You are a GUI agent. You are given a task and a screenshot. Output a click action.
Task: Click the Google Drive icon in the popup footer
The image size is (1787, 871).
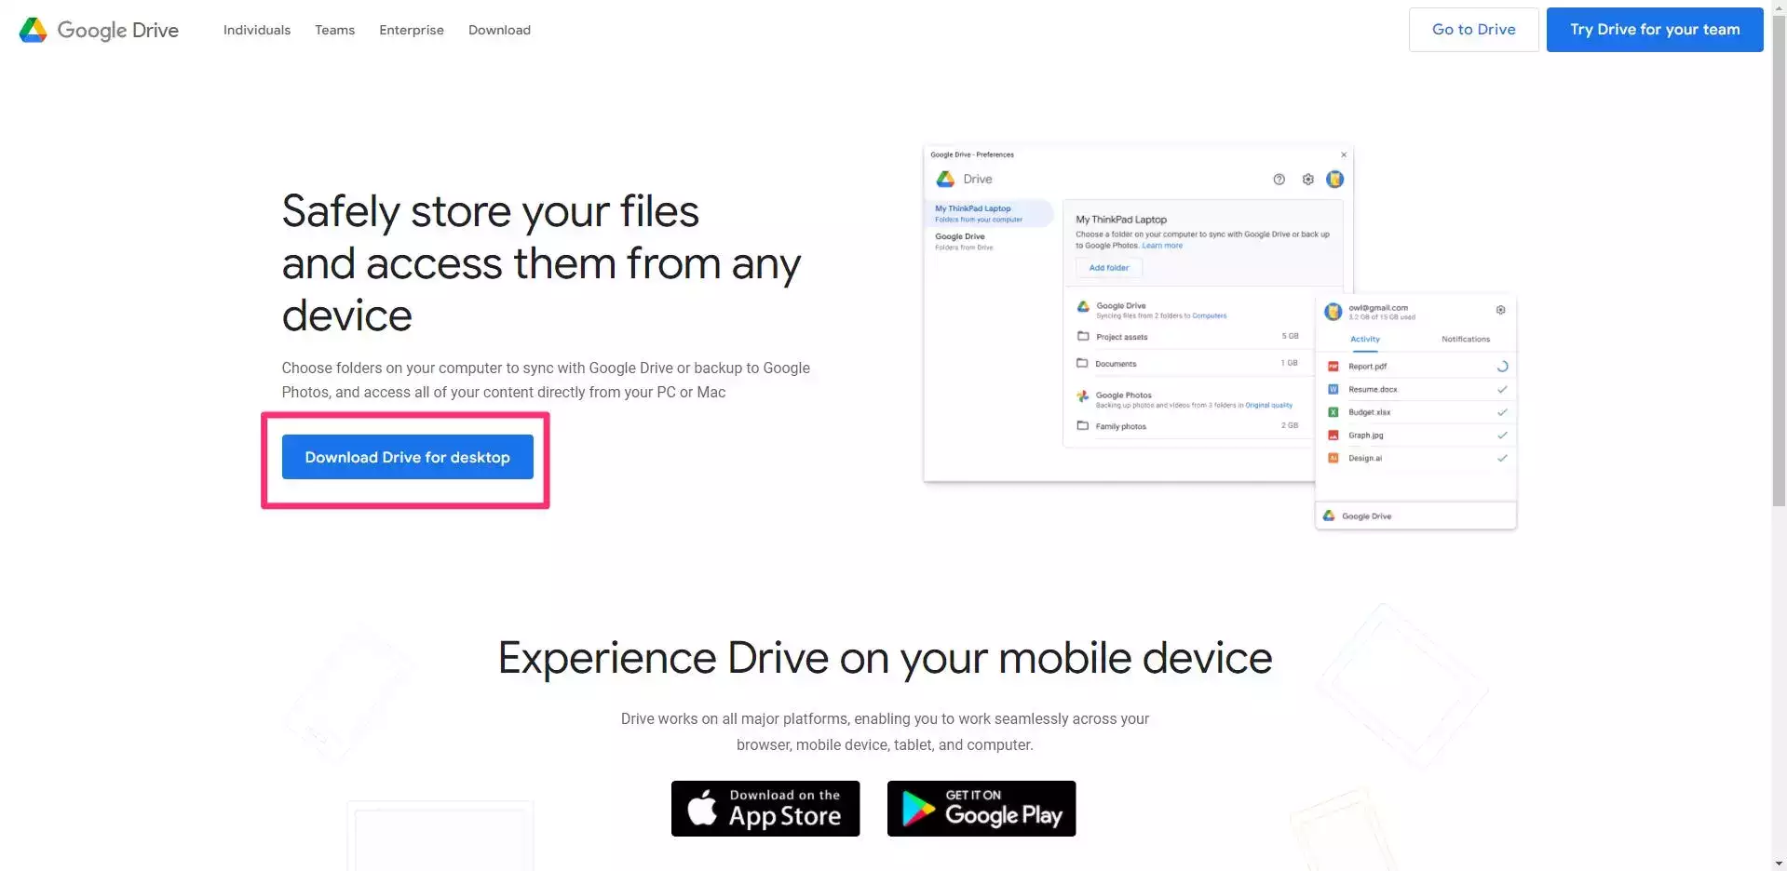[x=1329, y=516]
